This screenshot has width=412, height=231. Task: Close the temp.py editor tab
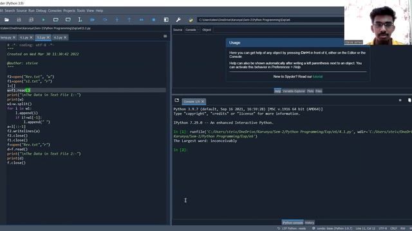click(x=14, y=37)
